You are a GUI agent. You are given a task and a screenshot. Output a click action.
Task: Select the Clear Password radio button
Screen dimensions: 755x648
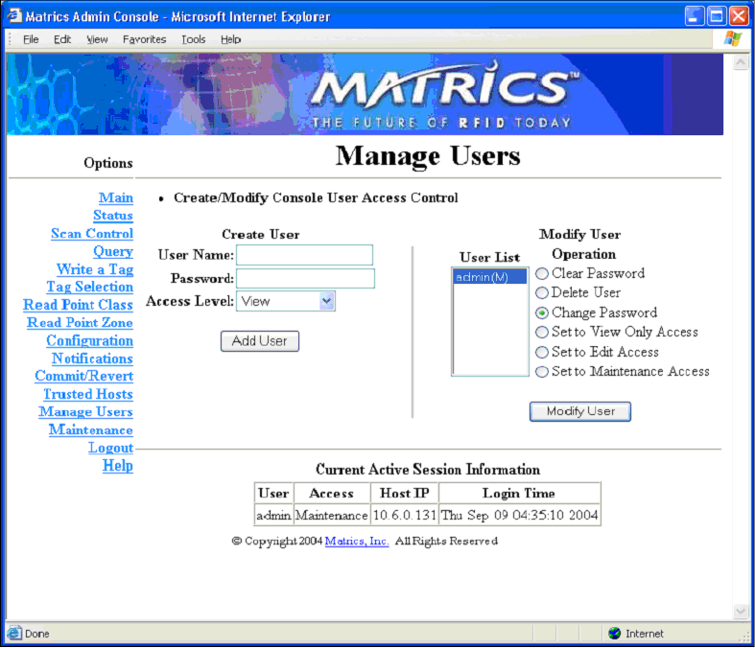pos(542,274)
